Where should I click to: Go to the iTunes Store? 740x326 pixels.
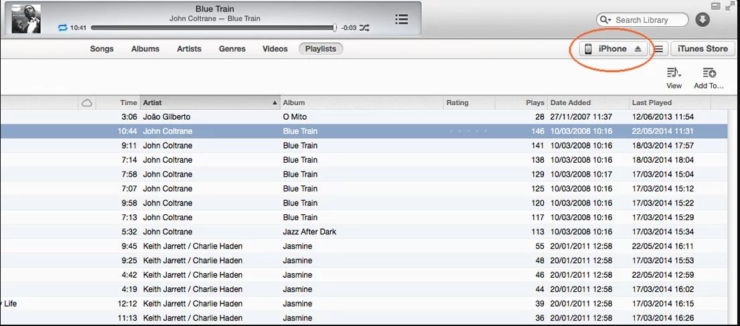[702, 49]
